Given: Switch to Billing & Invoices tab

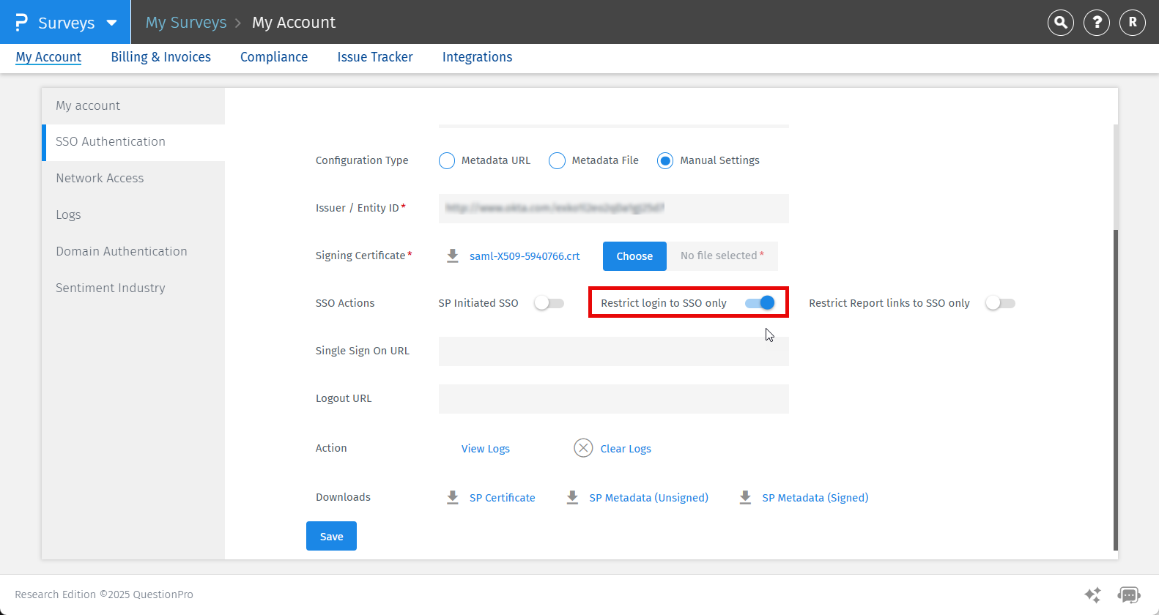Looking at the screenshot, I should (x=160, y=57).
